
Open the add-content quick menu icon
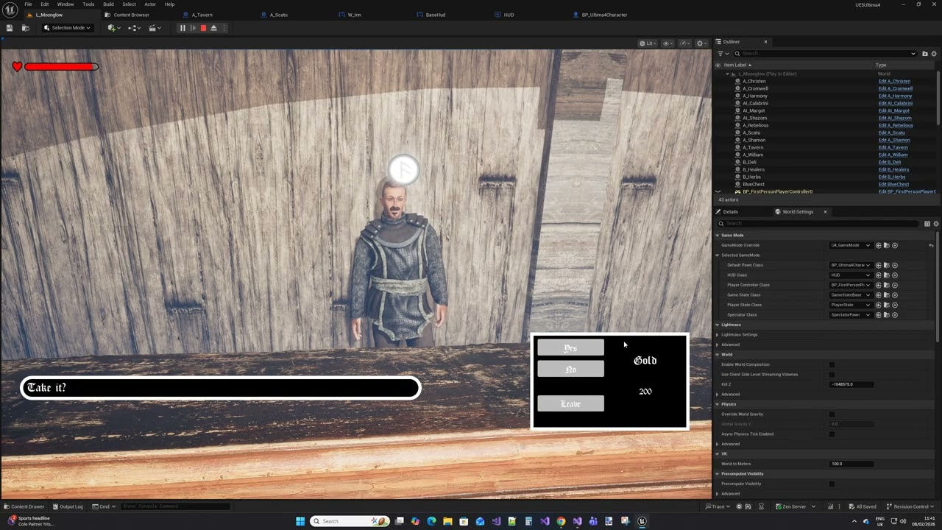[x=113, y=28]
